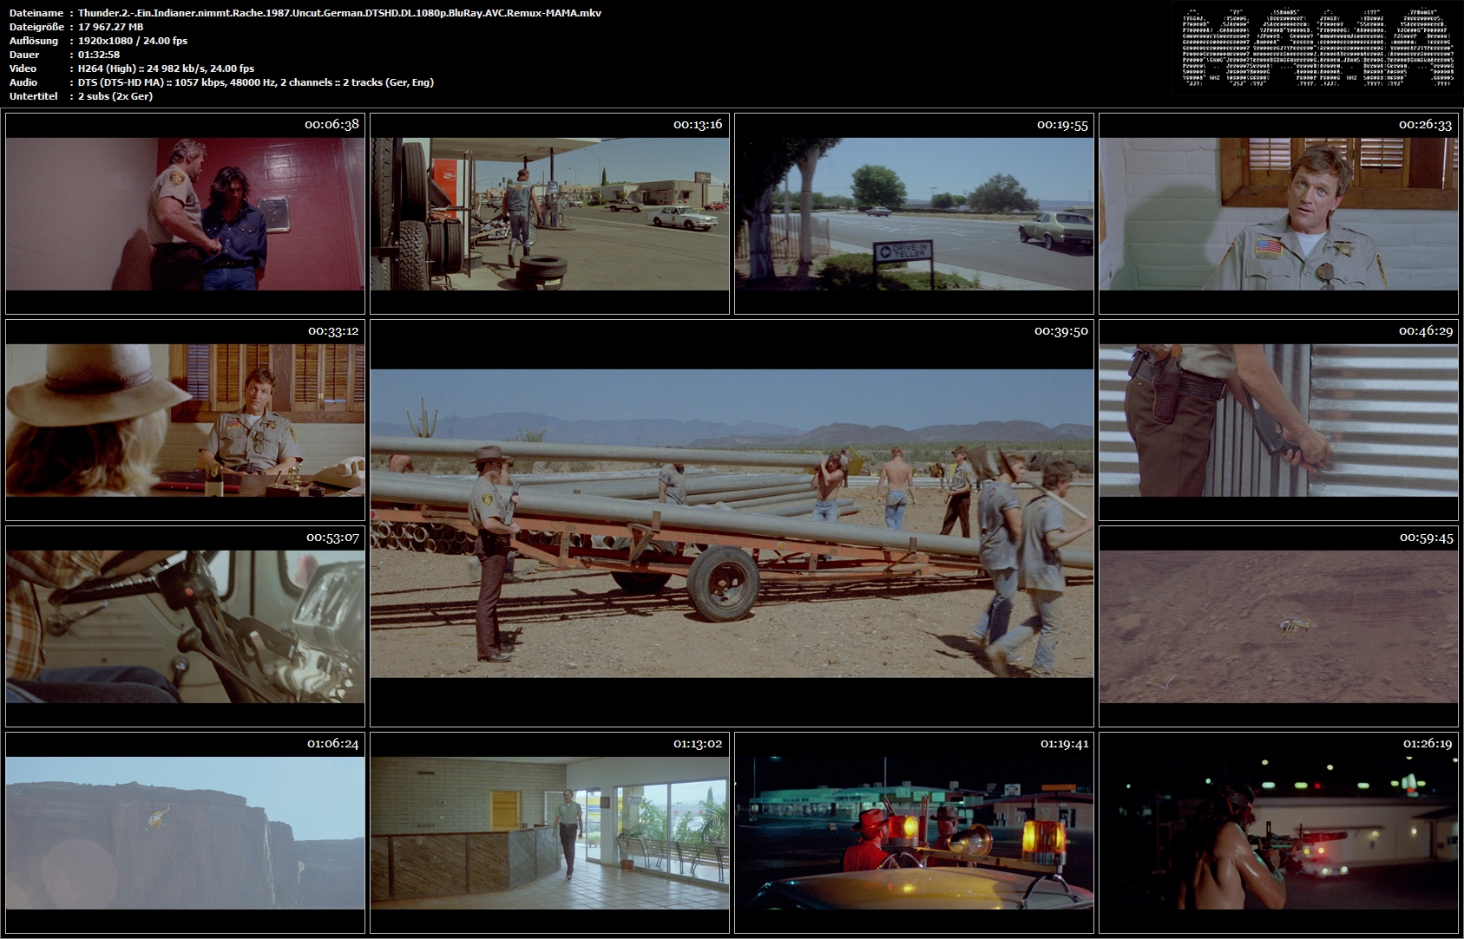Click the Dauer value 01:32:58
This screenshot has height=939, width=1464.
tap(99, 55)
